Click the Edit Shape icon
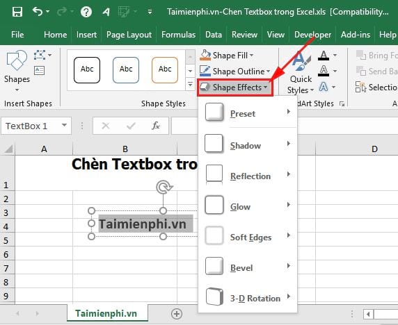This screenshot has height=325, width=398. coord(40,55)
